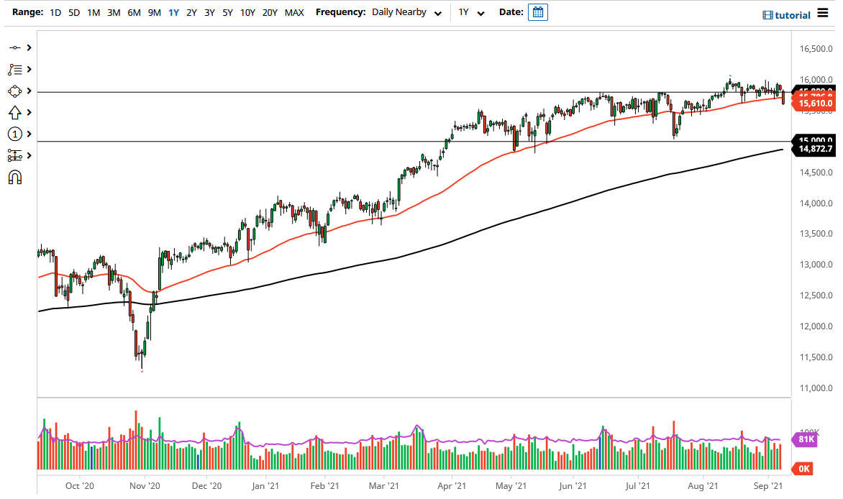The width and height of the screenshot is (843, 499).
Task: Select the line annotation tool
Action: pos(14,47)
